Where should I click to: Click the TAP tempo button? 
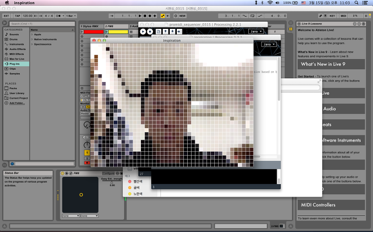[17, 16]
